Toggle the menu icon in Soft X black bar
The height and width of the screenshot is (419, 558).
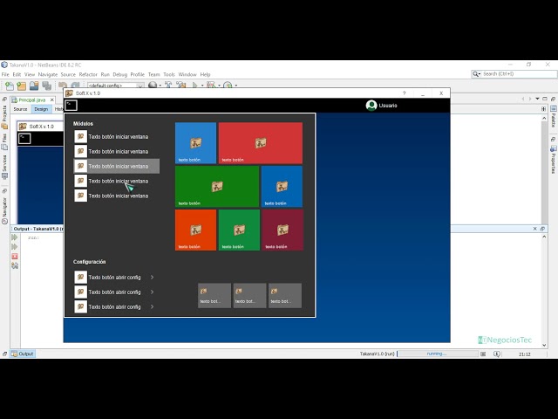pos(71,105)
